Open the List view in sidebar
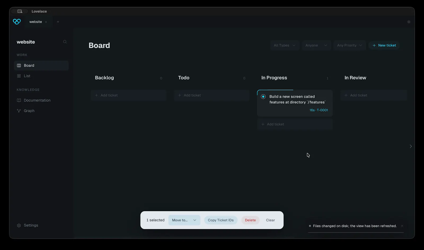The height and width of the screenshot is (250, 424). point(41,76)
